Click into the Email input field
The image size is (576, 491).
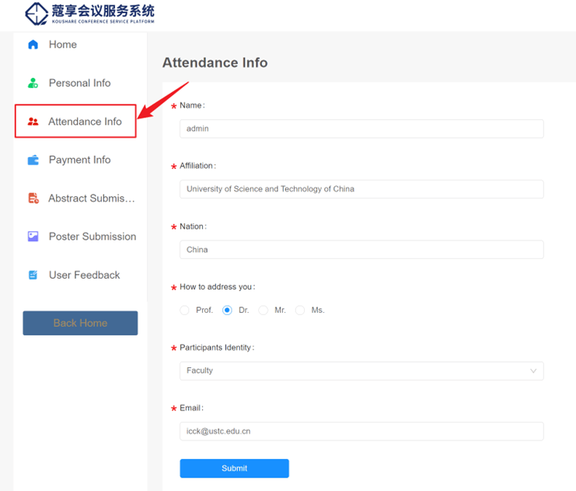coord(361,431)
